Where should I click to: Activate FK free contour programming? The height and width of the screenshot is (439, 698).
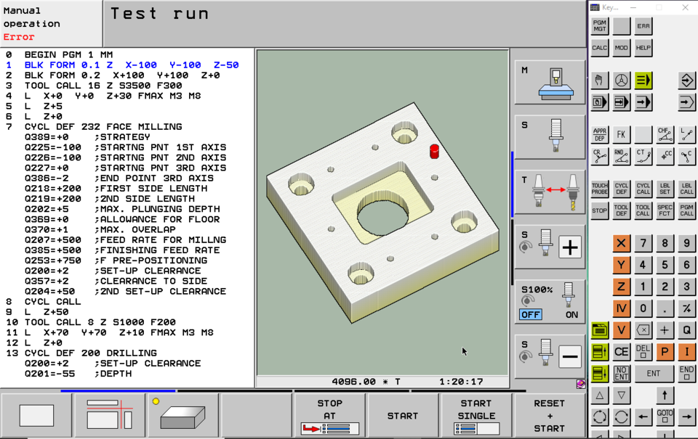619,134
